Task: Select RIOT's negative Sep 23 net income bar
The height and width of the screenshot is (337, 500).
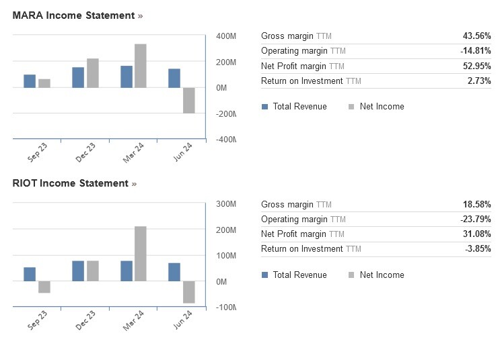Action: 44,287
